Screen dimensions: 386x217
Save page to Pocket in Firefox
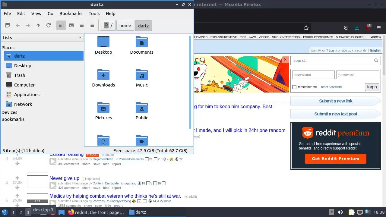(x=346, y=28)
